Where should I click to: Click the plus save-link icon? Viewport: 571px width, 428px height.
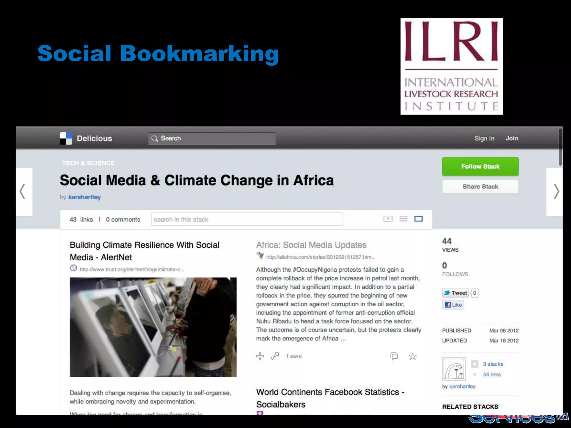(x=260, y=356)
